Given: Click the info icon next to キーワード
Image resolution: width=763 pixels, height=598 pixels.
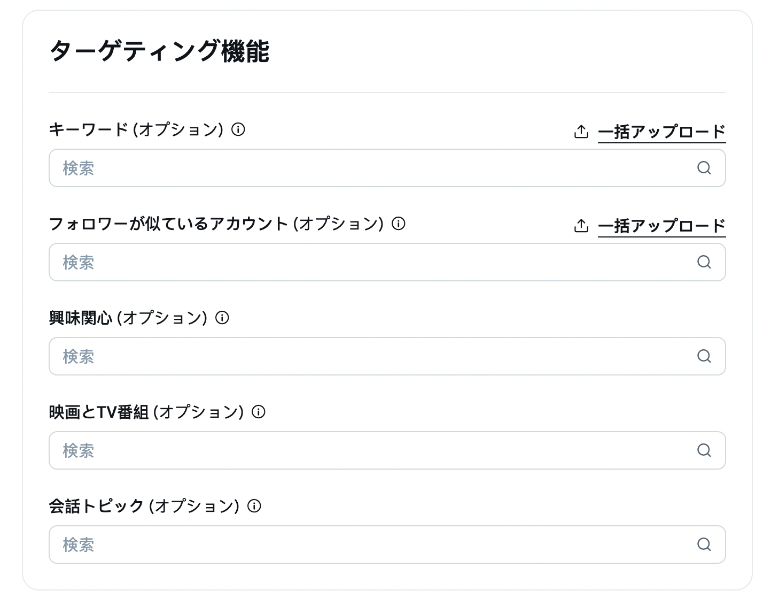Looking at the screenshot, I should 238,129.
